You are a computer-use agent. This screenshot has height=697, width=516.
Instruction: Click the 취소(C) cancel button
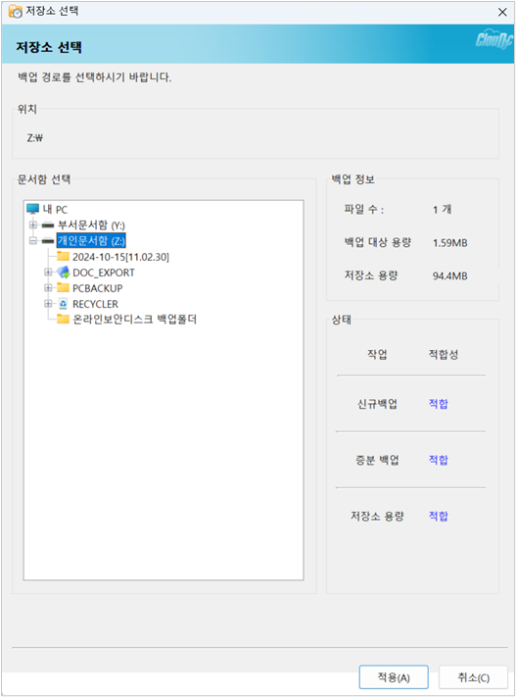coord(473,677)
